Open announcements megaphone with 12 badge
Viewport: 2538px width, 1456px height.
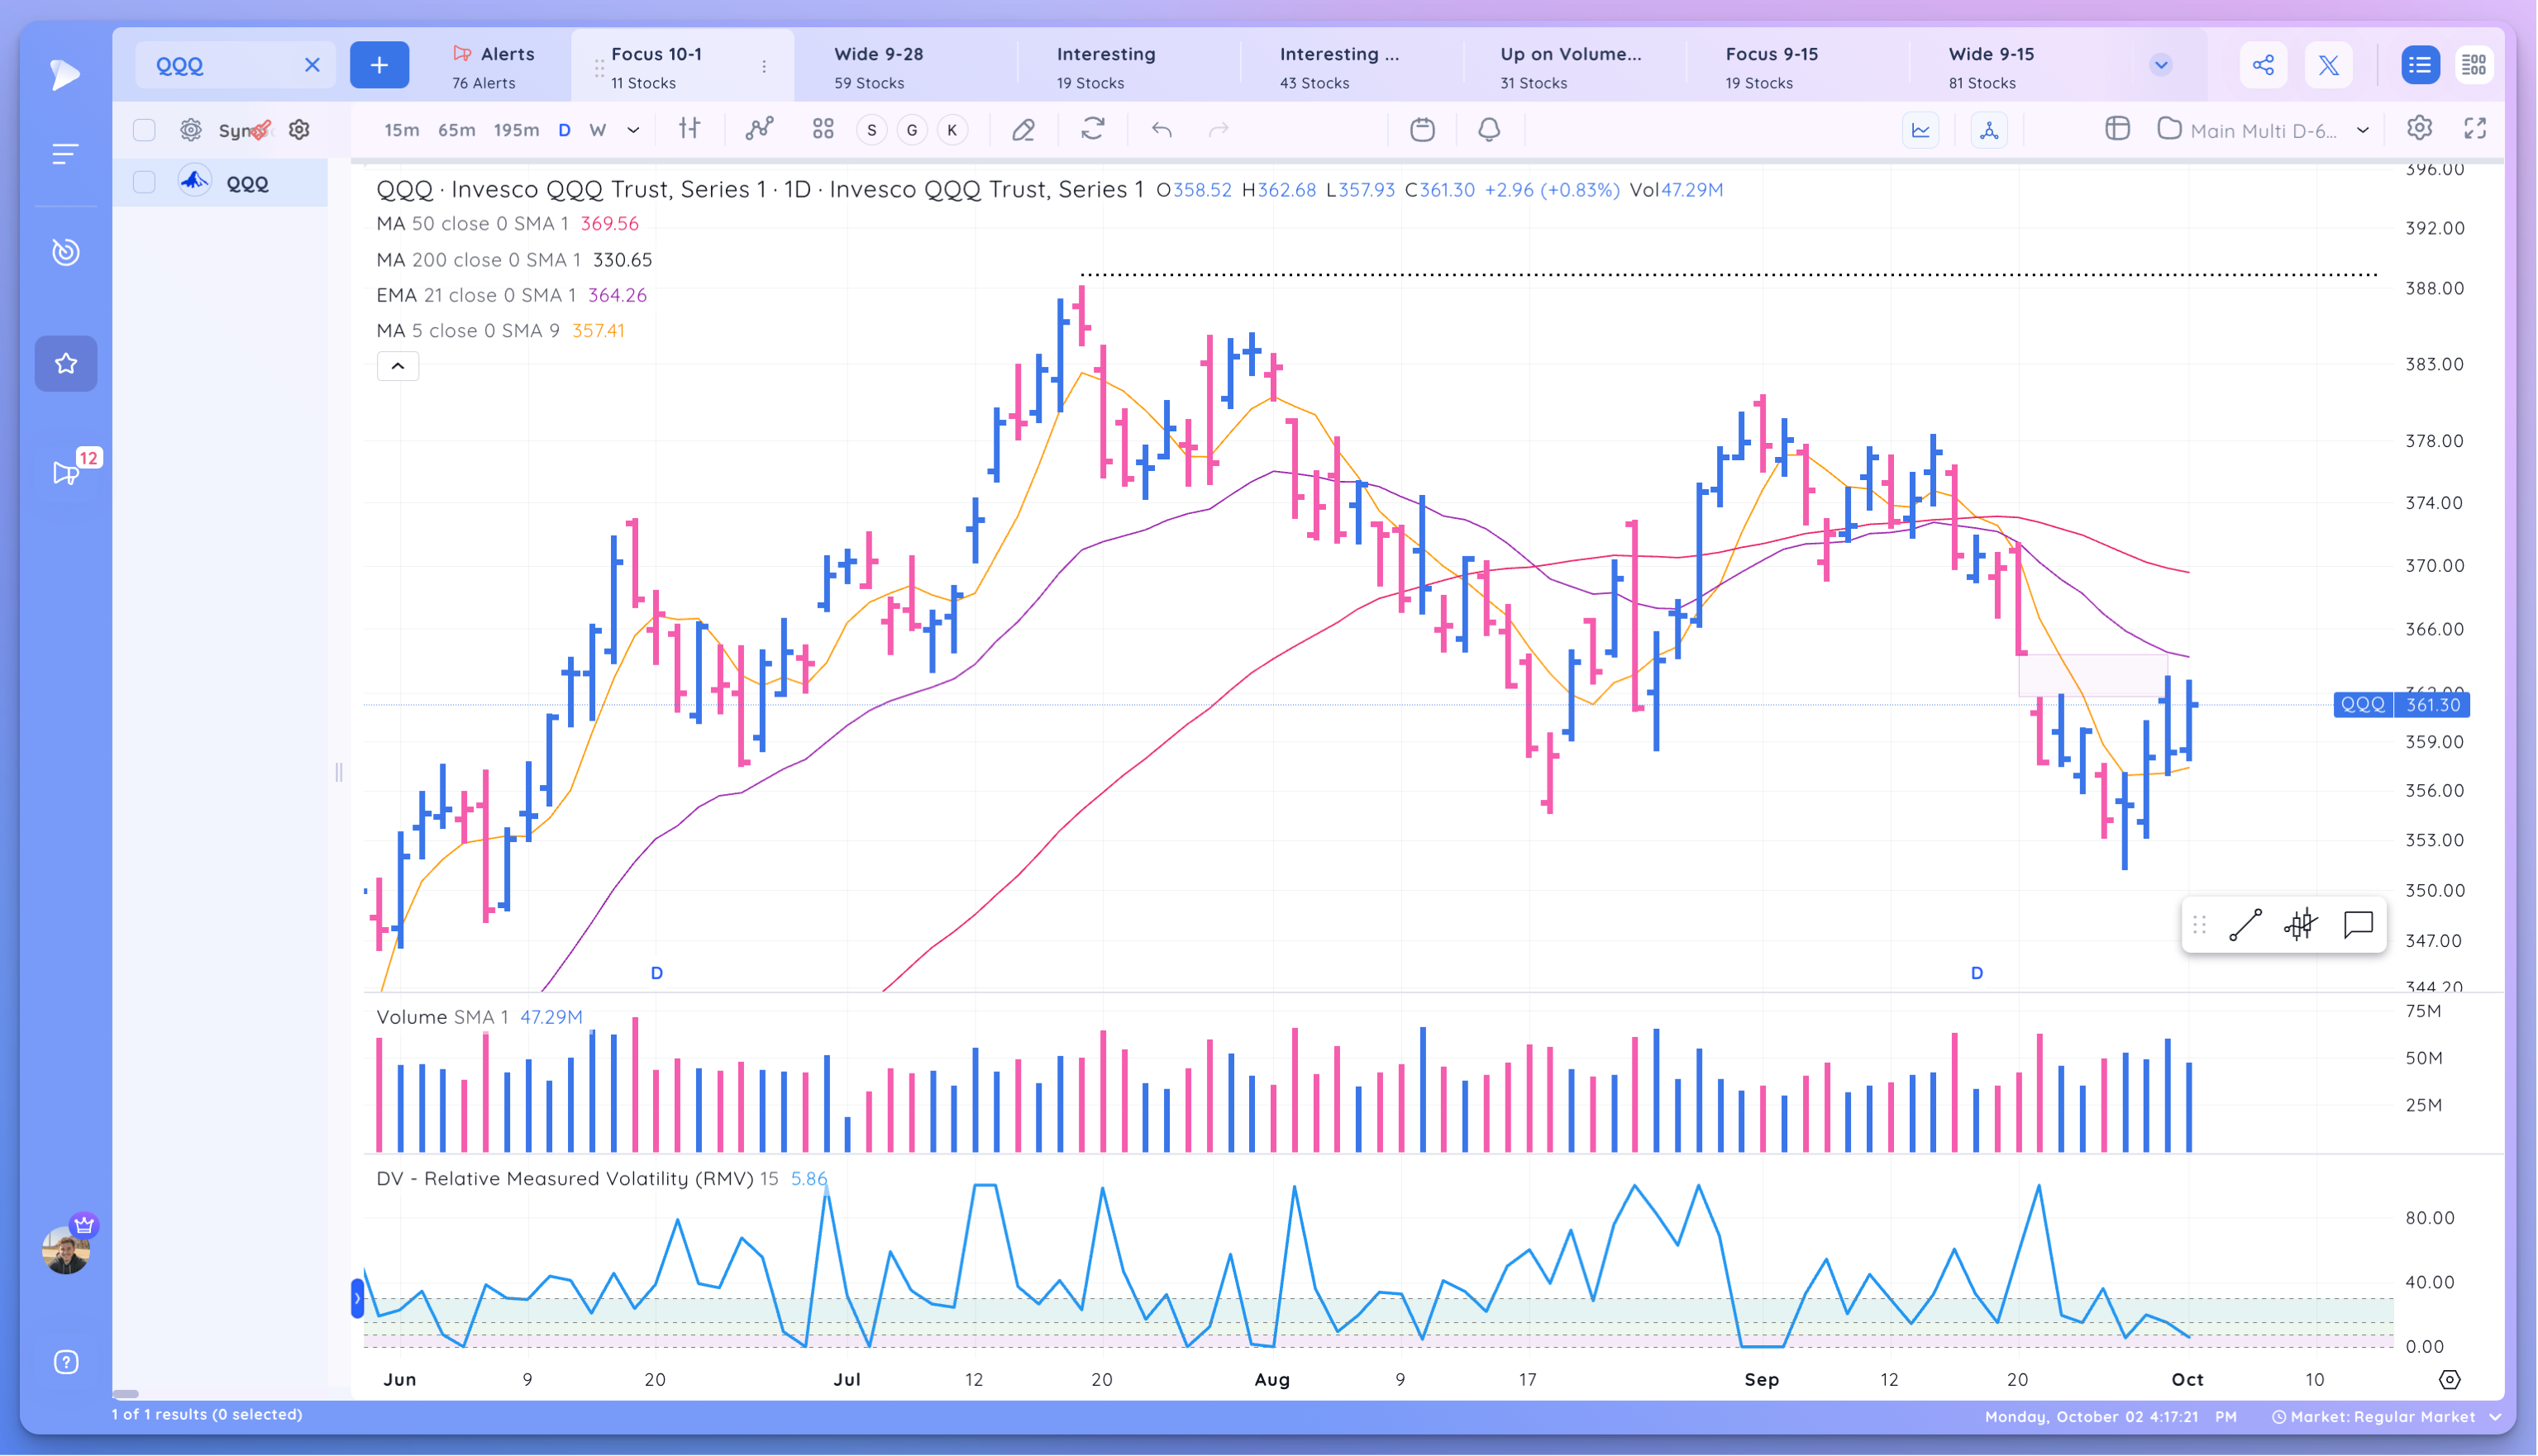pos(65,473)
